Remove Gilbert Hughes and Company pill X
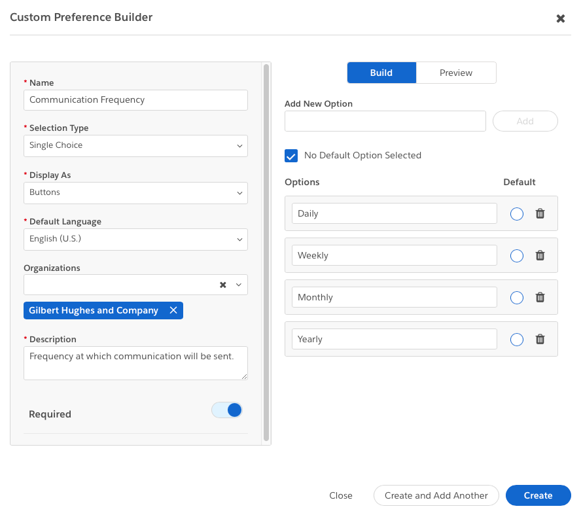This screenshot has height=515, width=581. (173, 310)
